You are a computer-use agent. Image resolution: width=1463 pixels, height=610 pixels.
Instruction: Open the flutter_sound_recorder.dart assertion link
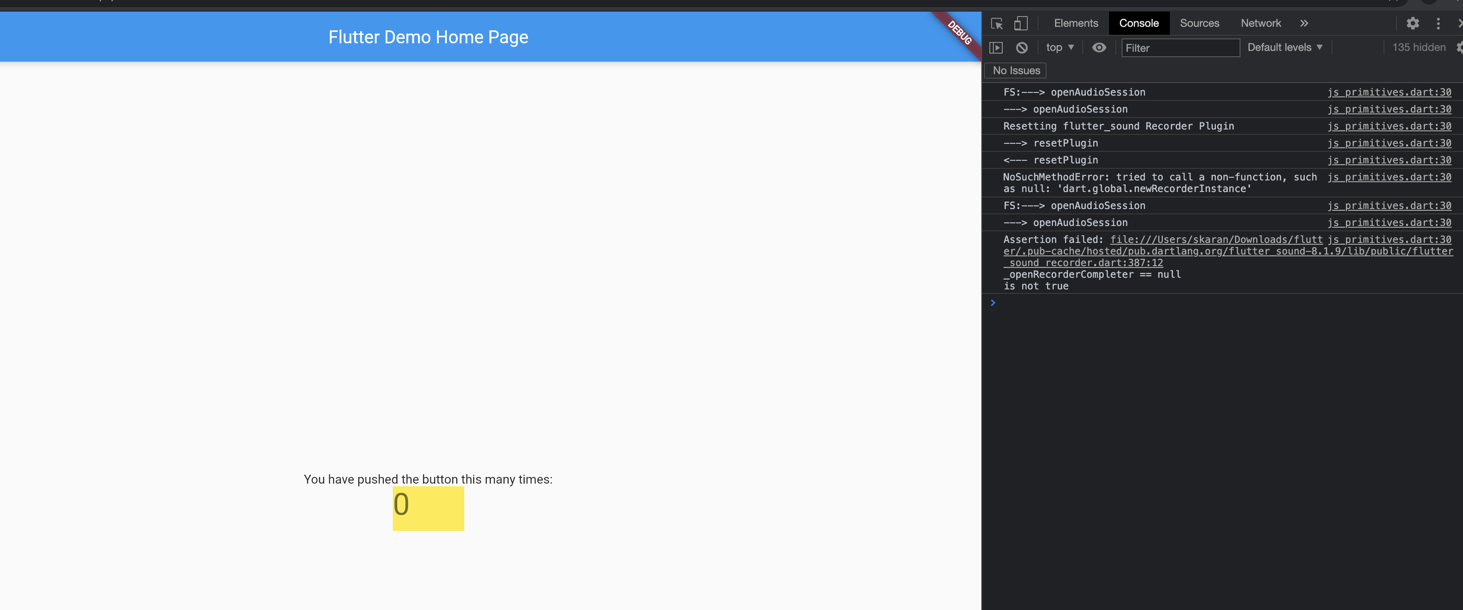1082,262
